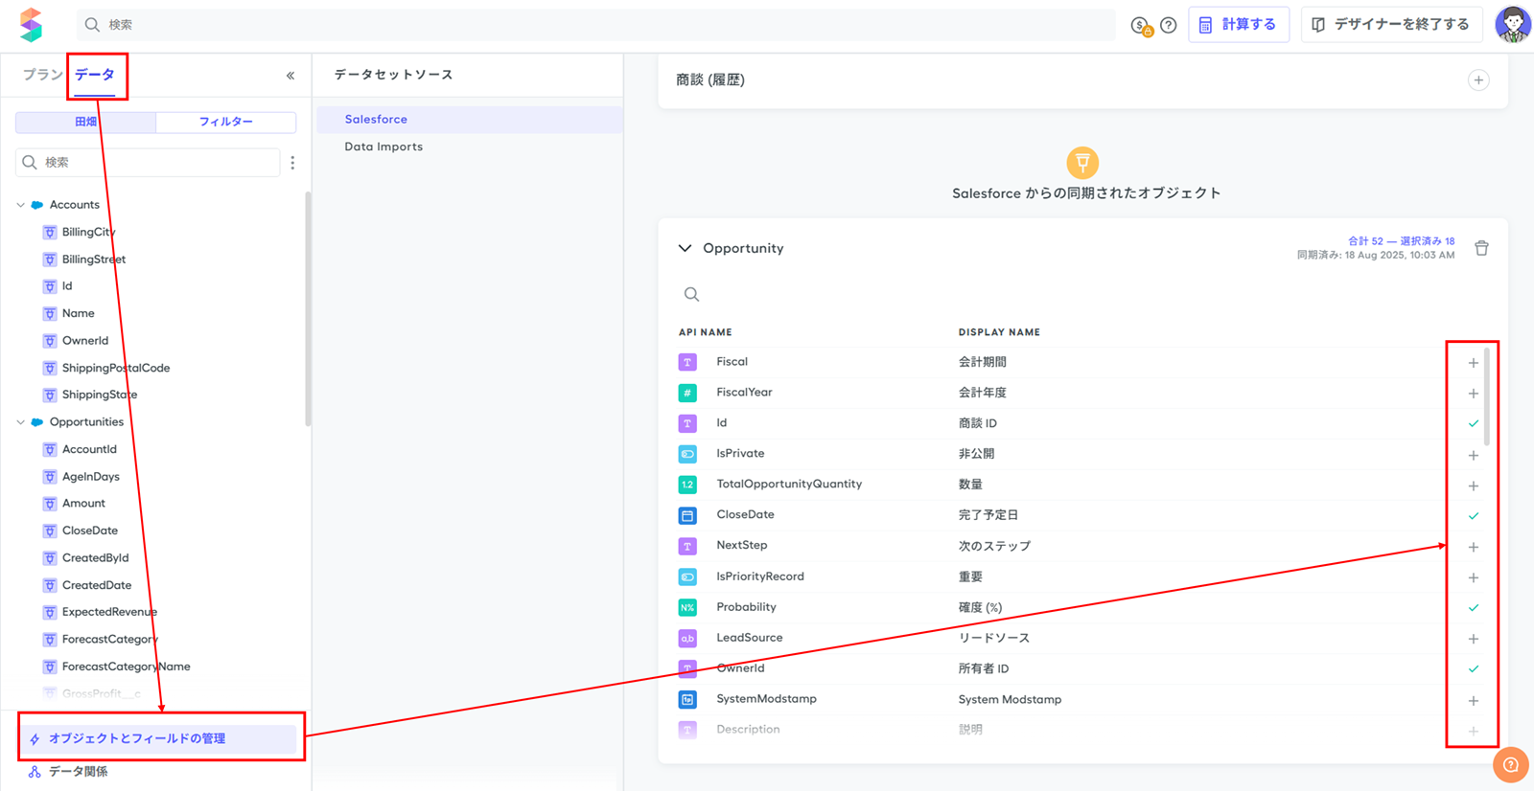
Task: Click the boolean type icon beside IsPrivate
Action: pos(687,454)
